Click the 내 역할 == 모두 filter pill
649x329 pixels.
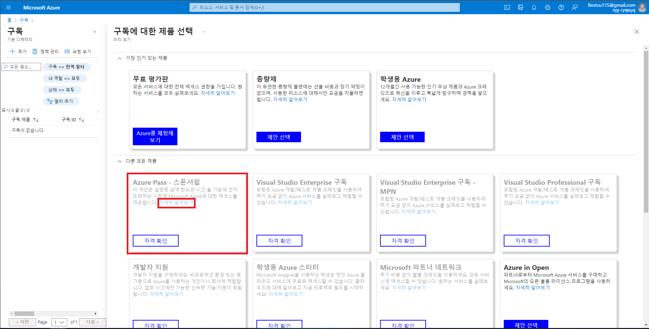(x=65, y=78)
